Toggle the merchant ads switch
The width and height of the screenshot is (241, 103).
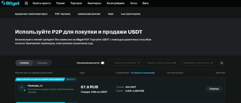103,63
